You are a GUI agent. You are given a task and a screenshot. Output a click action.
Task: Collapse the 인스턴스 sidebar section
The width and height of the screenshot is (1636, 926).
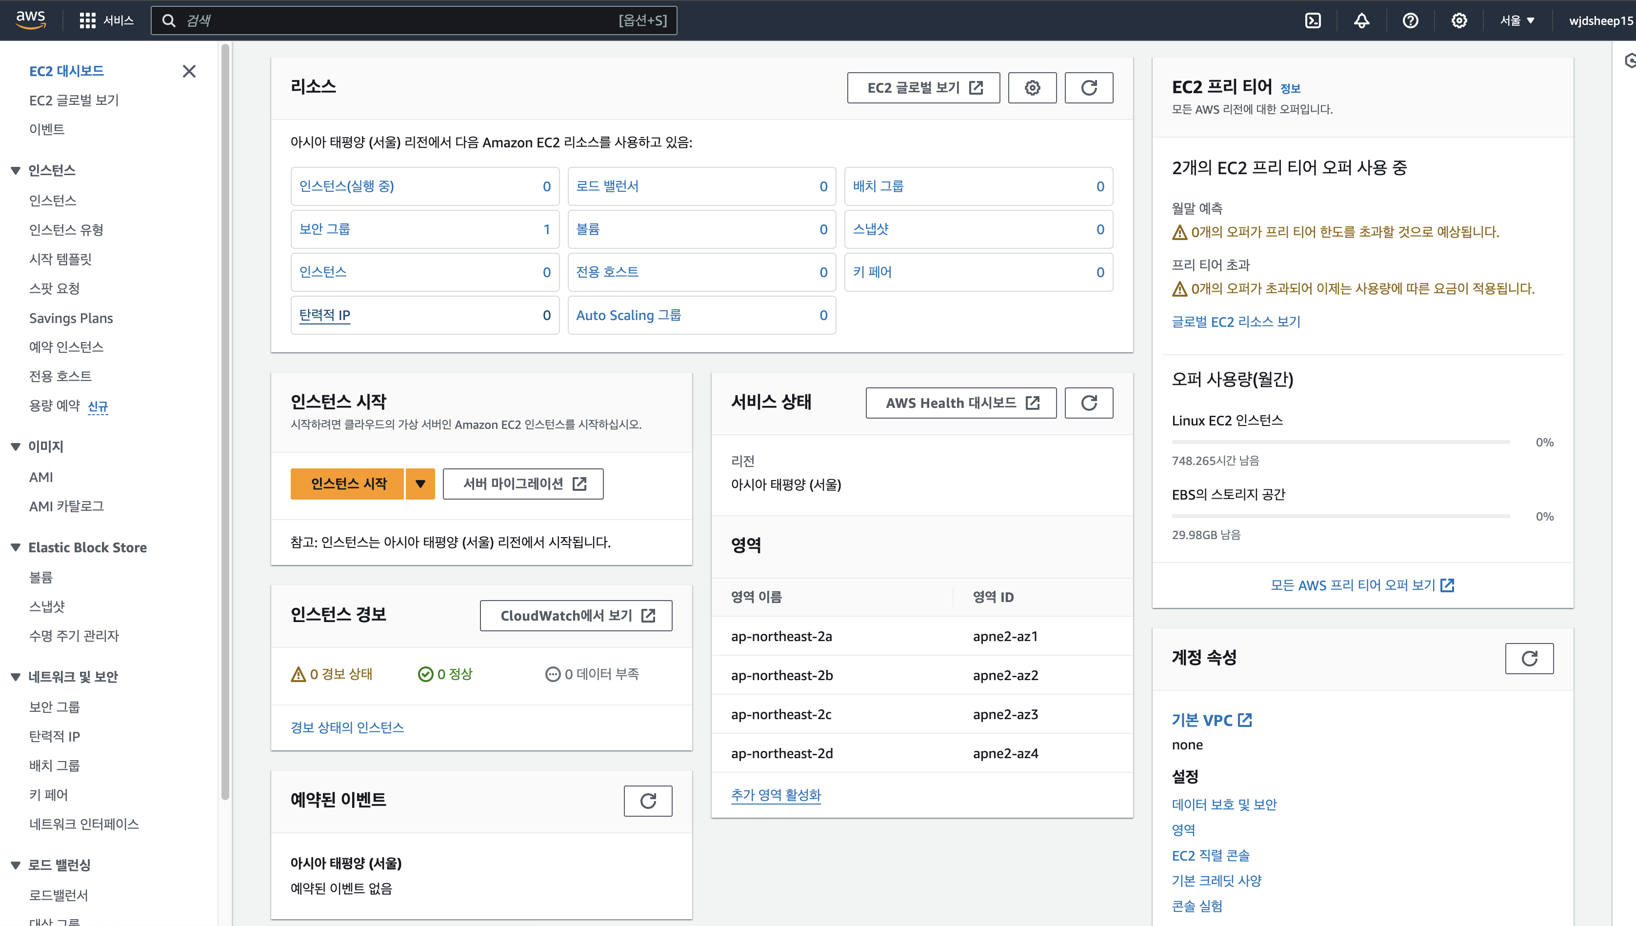point(16,170)
